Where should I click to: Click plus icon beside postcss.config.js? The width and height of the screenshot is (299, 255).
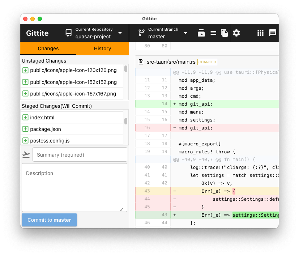(x=25, y=141)
